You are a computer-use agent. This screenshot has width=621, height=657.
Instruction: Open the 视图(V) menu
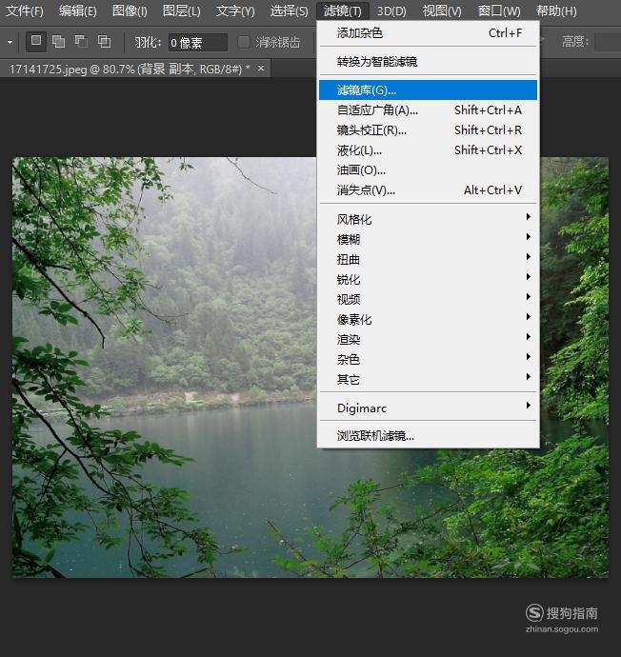coord(442,10)
